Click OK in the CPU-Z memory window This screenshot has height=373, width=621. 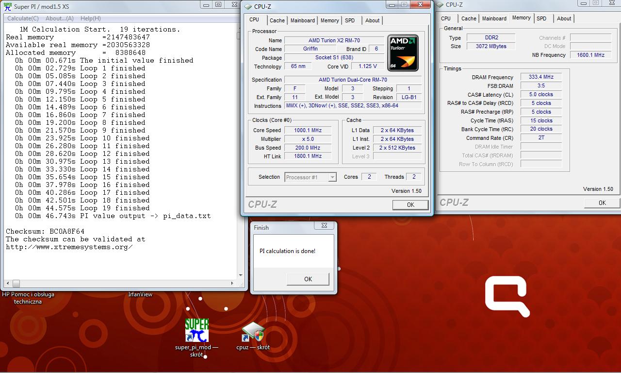602,203
